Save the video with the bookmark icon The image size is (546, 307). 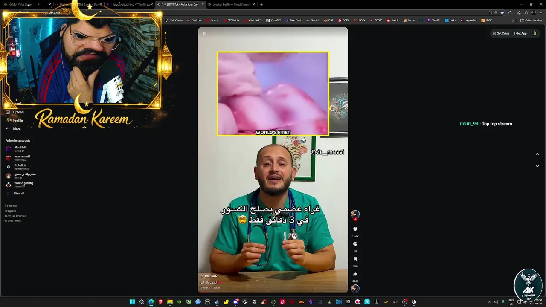(355, 259)
